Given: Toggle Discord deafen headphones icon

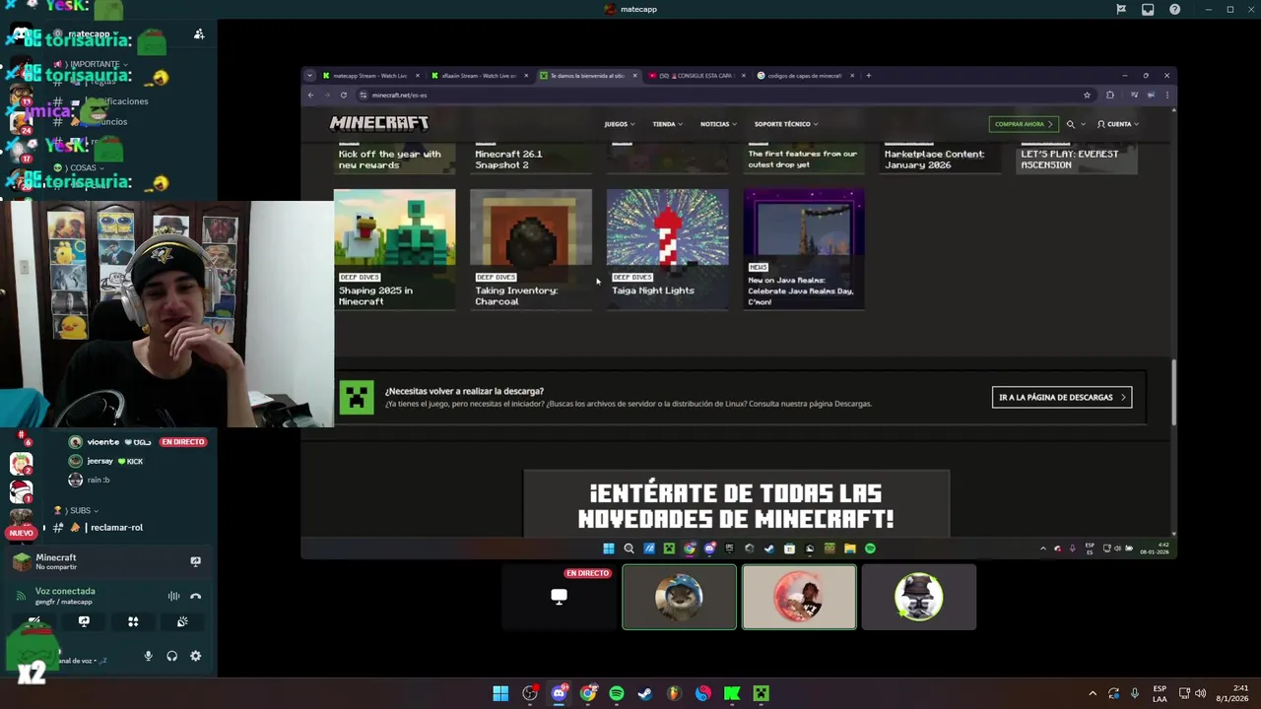Looking at the screenshot, I should [x=172, y=656].
